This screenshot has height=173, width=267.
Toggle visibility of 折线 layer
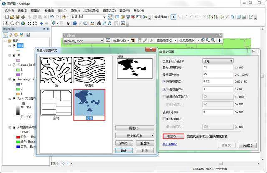14,45
